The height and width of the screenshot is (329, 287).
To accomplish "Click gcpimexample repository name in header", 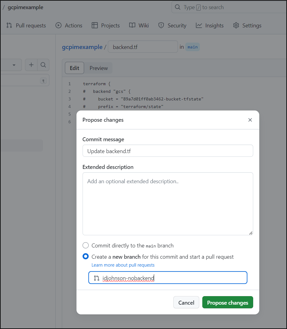I will coord(25,7).
